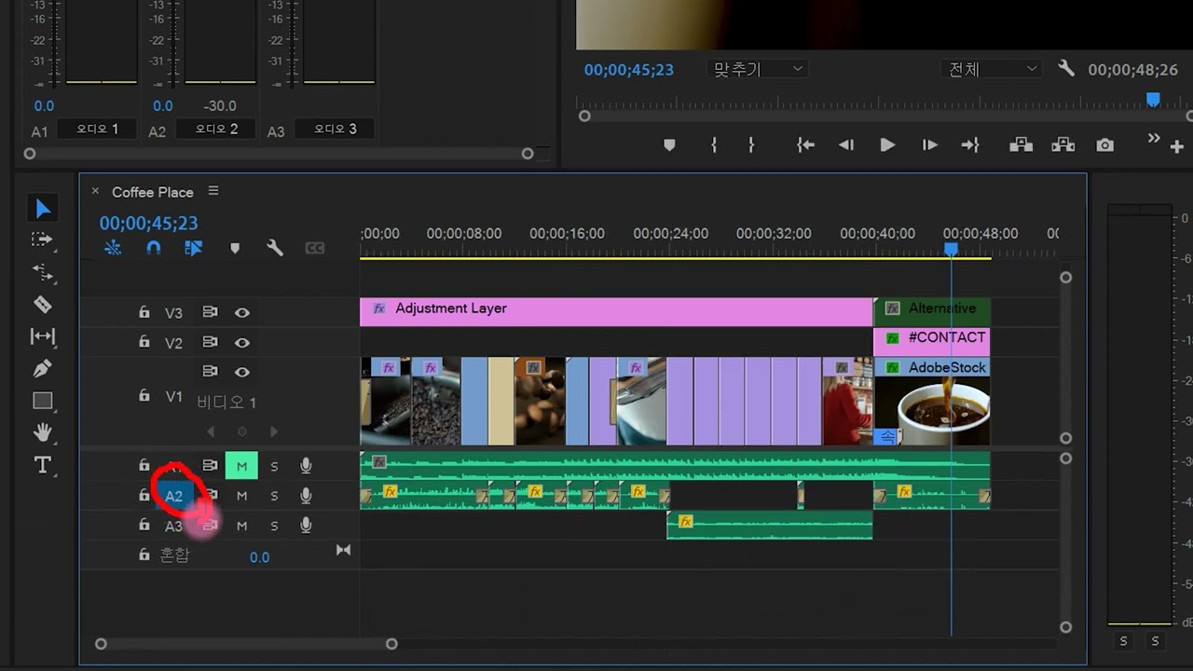Image resolution: width=1193 pixels, height=671 pixels.
Task: Open the 전체 playback resolution dropdown
Action: (992, 69)
